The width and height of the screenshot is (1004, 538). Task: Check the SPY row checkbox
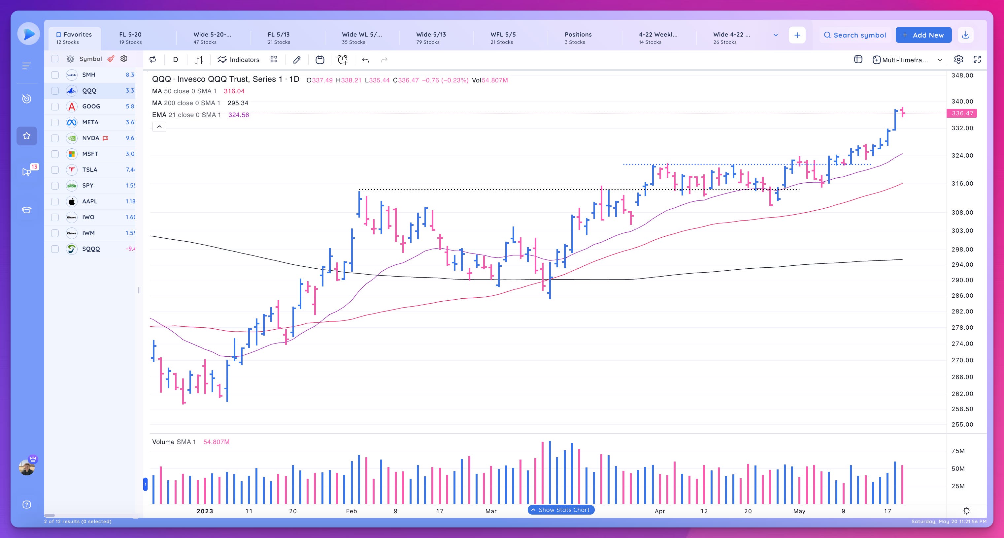click(x=55, y=186)
